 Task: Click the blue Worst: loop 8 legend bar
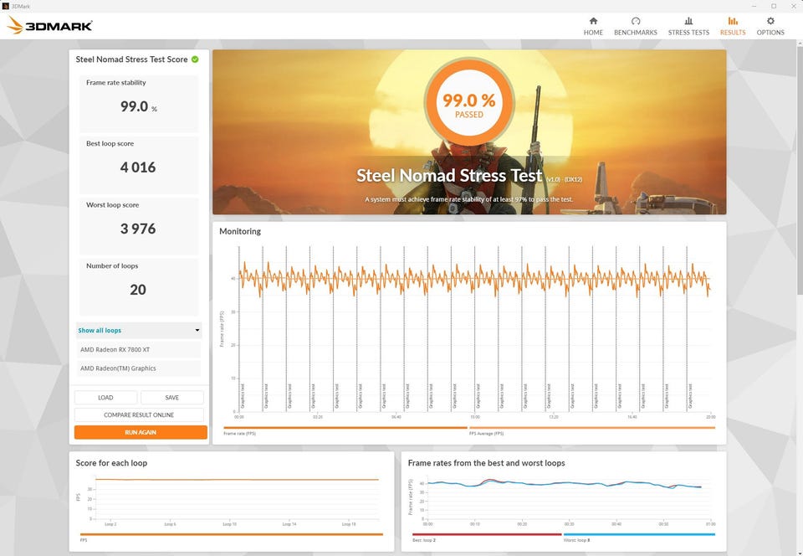639,534
